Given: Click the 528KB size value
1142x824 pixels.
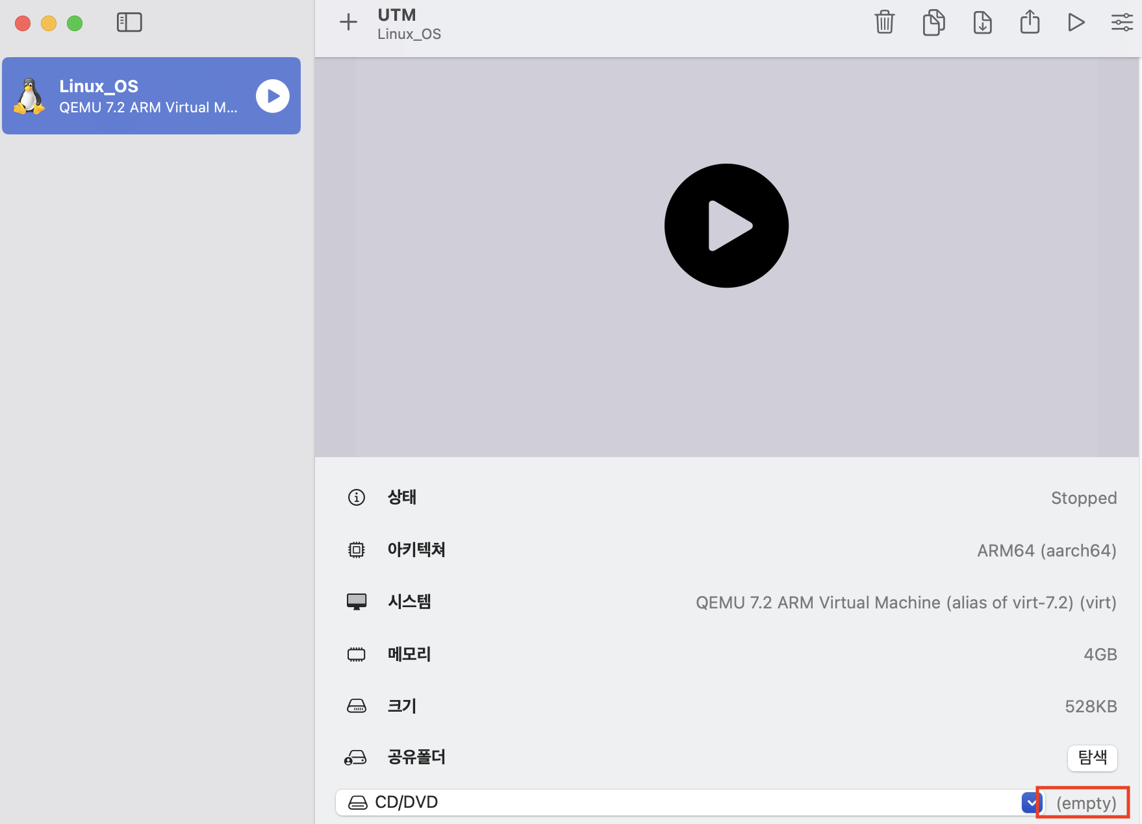Looking at the screenshot, I should 1091,706.
